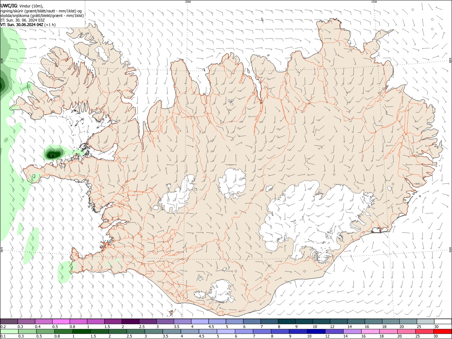Click the 20W longitude label
The width and height of the screenshot is (452, 339).
tap(188, 2)
